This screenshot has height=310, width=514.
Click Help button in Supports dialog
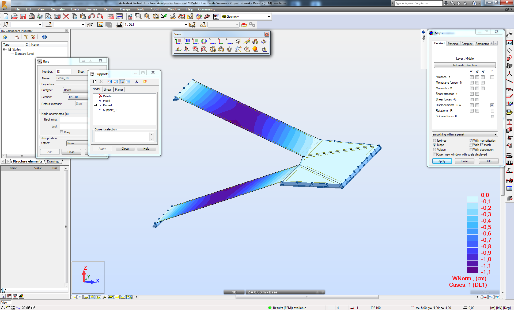[146, 149]
